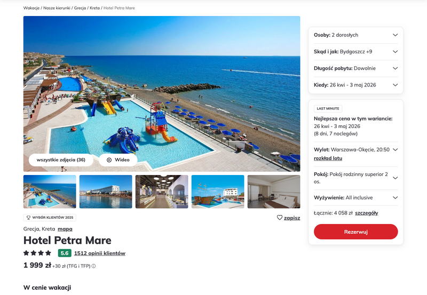Click the info icon next to TFG i TFP
Viewport: 427px width, 295px height.
[x=94, y=266]
